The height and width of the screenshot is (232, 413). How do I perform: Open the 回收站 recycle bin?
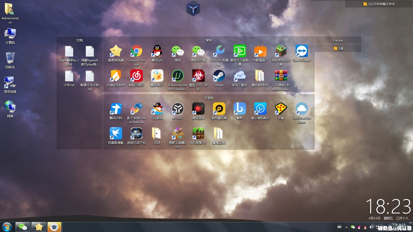10,60
